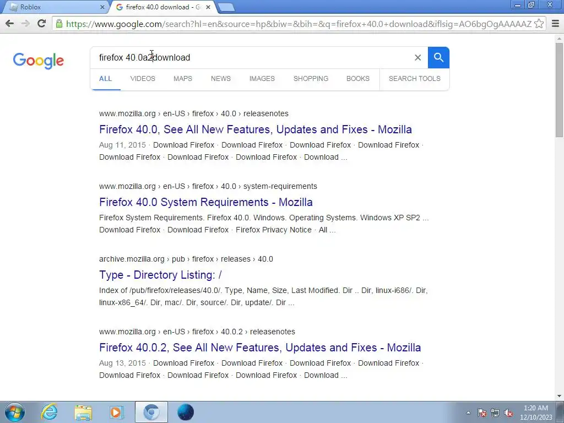Switch to the VIDEOS results tab

[143, 78]
